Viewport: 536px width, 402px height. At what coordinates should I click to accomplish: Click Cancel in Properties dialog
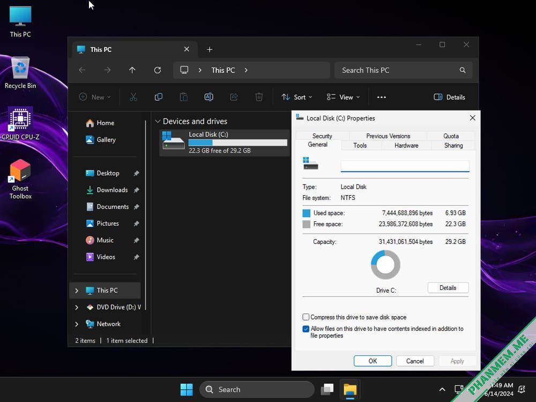(415, 361)
